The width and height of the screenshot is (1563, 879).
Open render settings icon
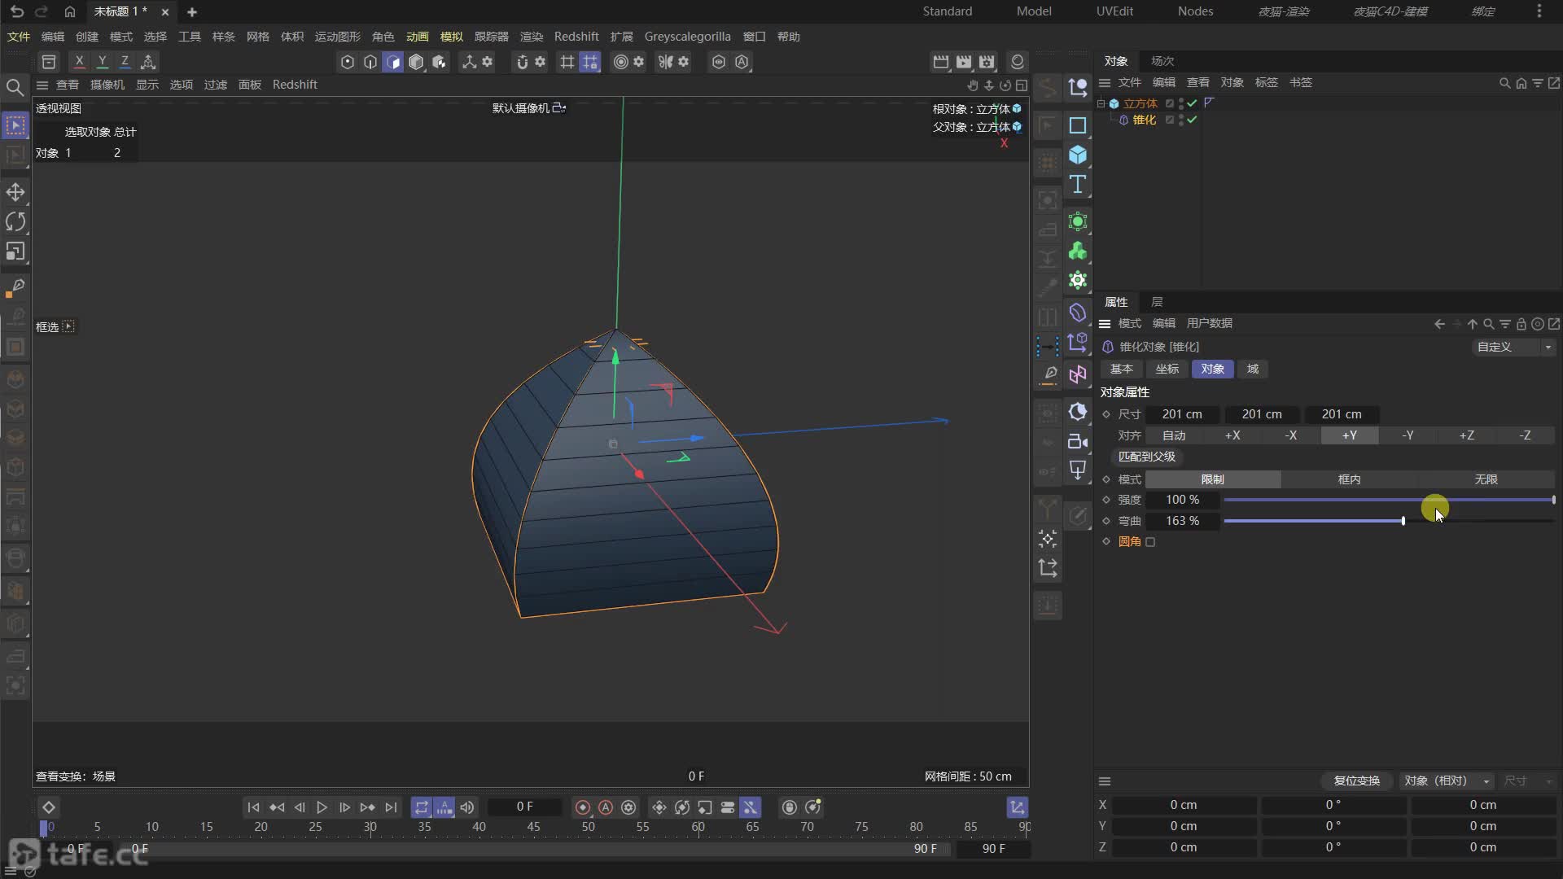(987, 62)
